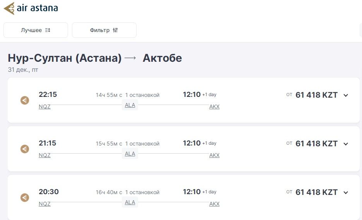Click airline icon on 20:30 flight
The image size is (362, 220).
point(25,198)
